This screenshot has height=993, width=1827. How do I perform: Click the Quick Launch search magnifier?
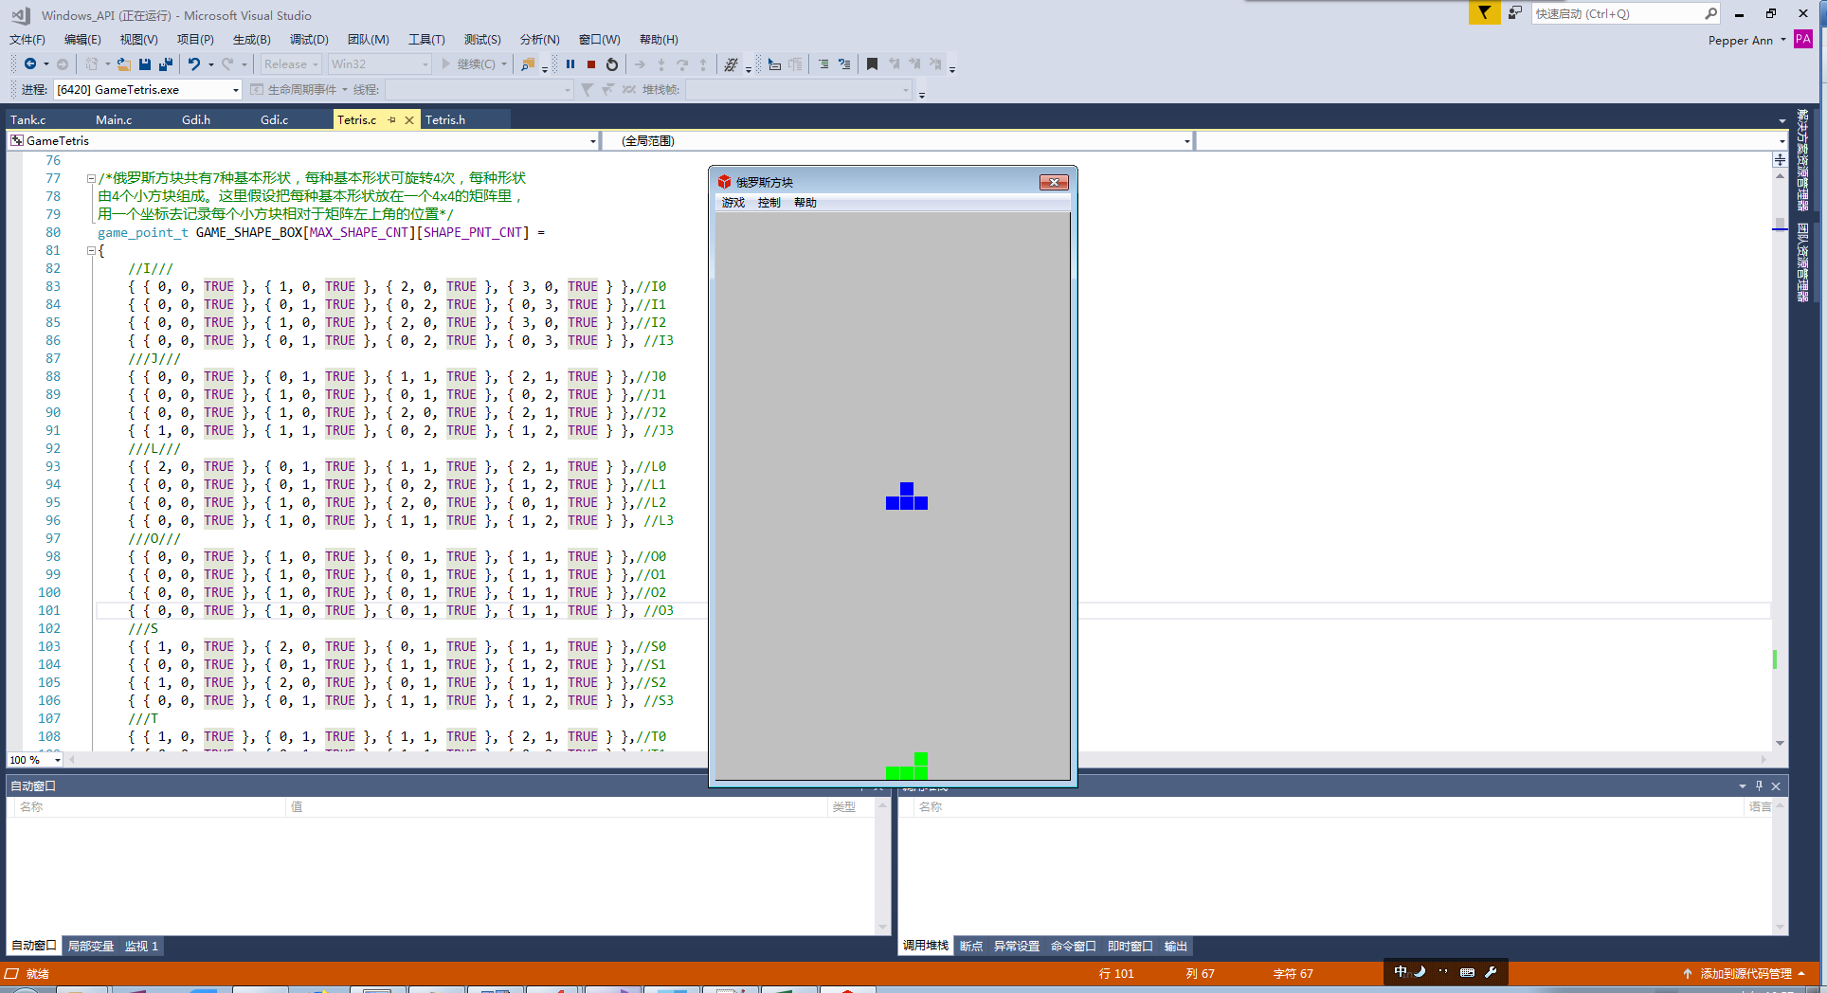coord(1710,13)
